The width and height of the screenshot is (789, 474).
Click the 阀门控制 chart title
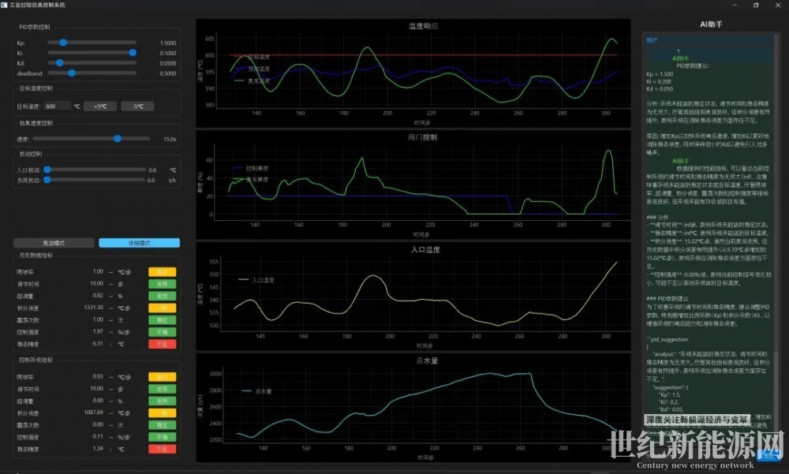click(x=423, y=137)
